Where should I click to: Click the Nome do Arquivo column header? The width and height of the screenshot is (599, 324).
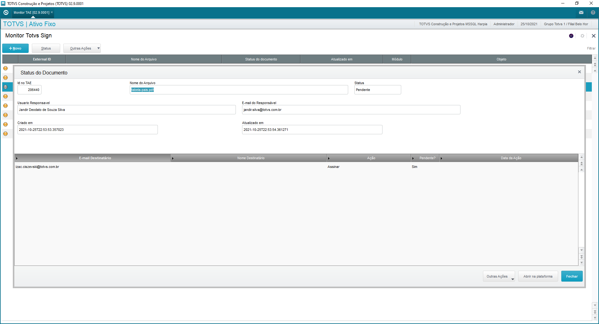[x=144, y=59]
